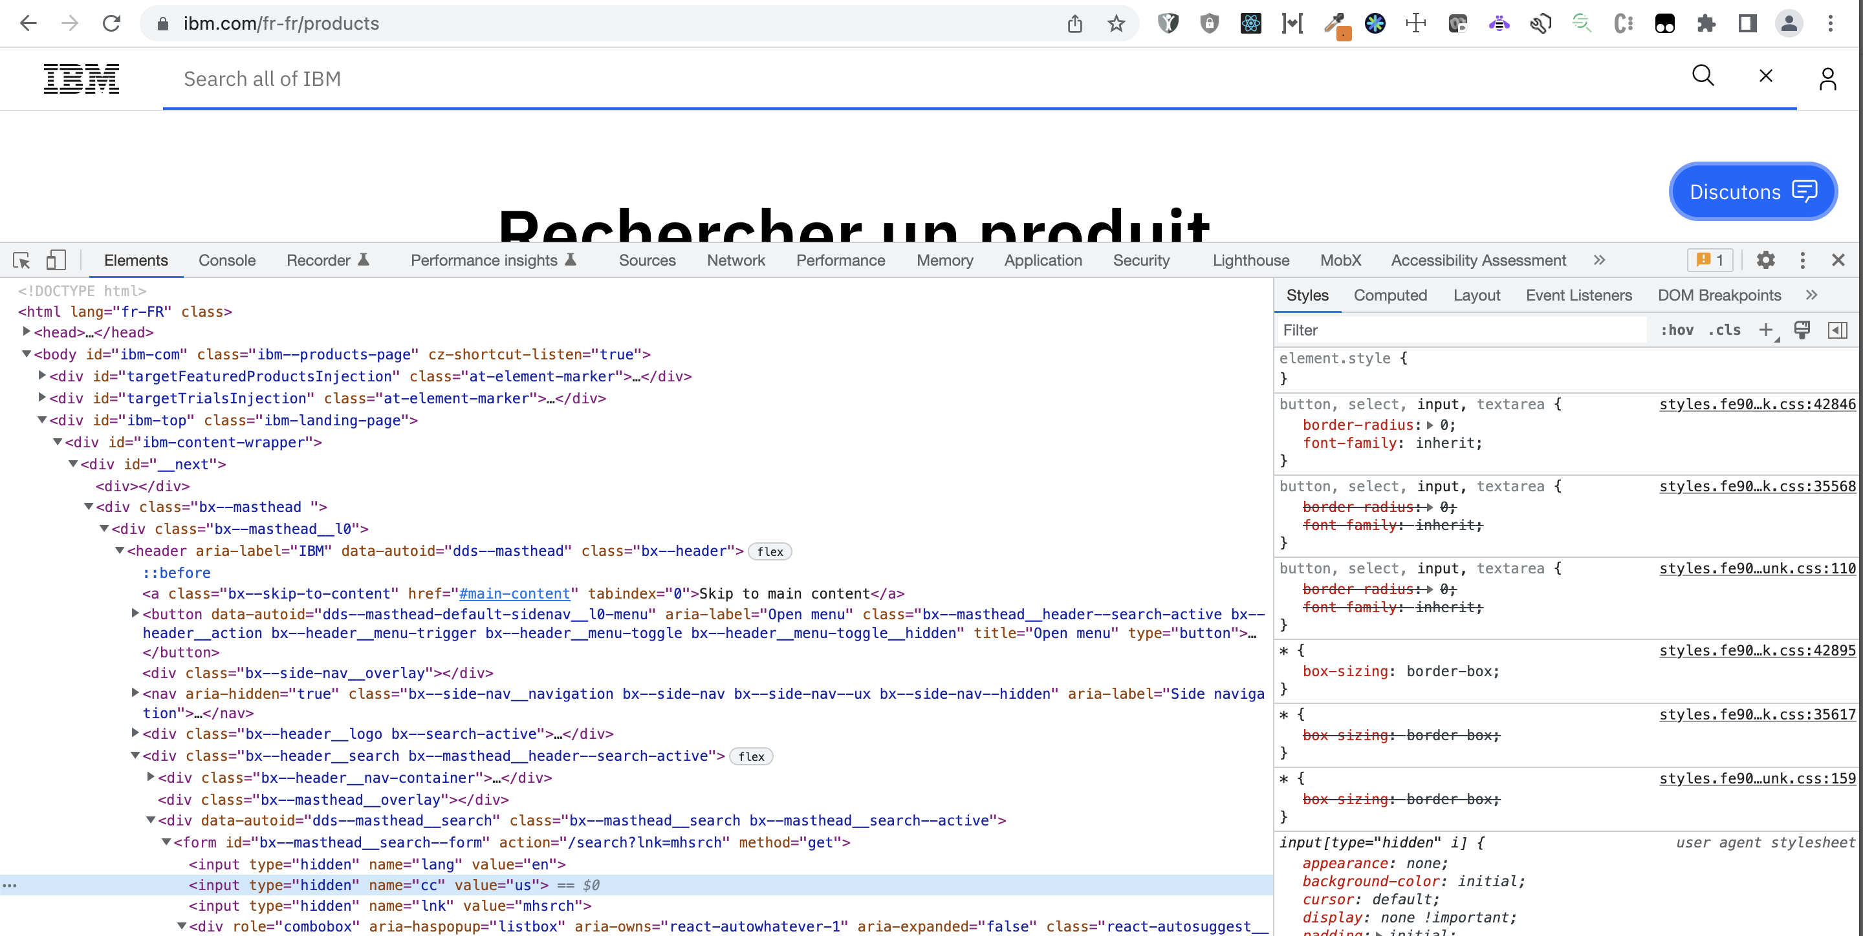Show more DevTools tabs chevron
Screen dimensions: 1863x936
coord(1599,261)
